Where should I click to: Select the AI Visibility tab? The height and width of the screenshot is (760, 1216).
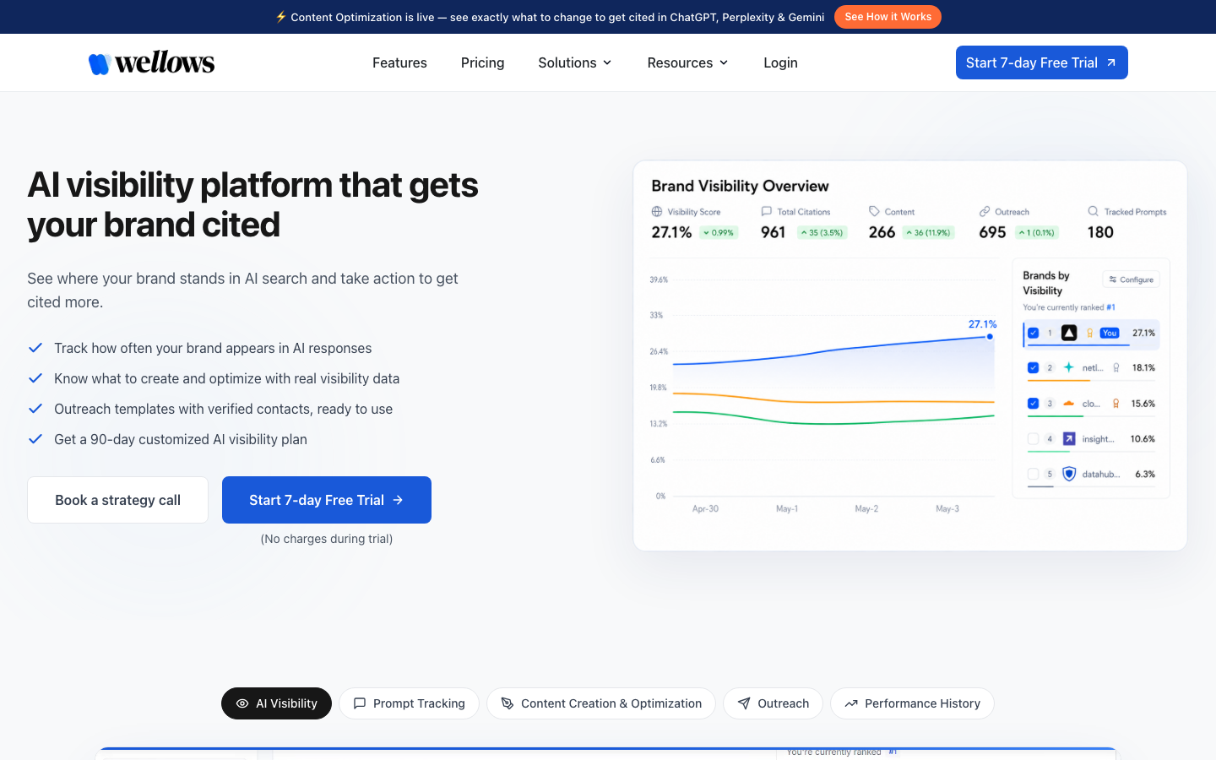pos(276,703)
